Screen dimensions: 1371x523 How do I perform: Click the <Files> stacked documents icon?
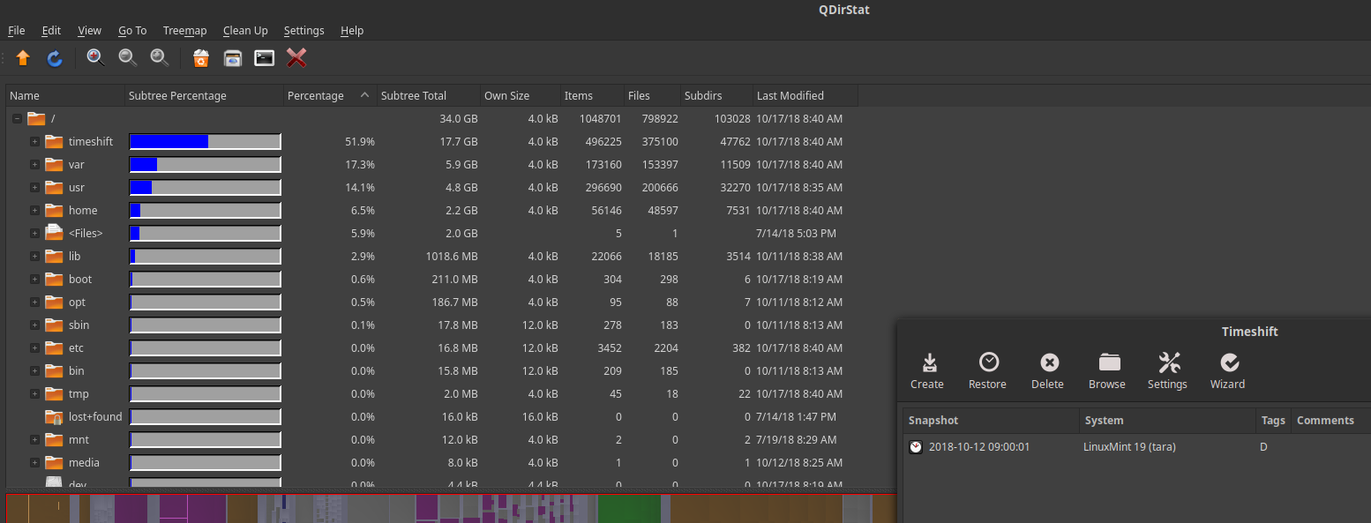coord(55,233)
